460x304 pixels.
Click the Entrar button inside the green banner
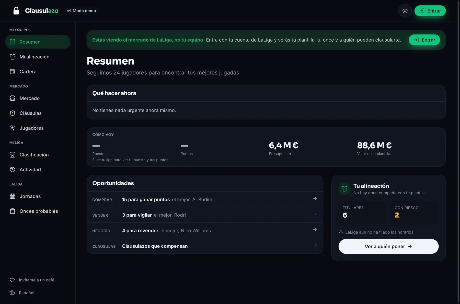424,40
